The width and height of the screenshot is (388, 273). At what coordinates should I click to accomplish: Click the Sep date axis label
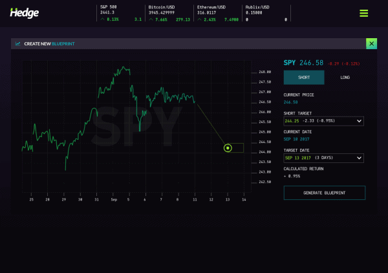[x=114, y=199]
